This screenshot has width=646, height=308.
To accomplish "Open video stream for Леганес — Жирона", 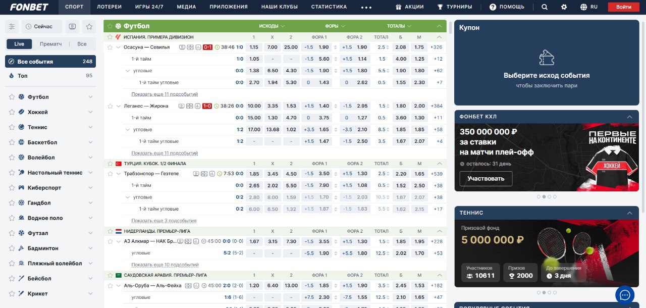I will pyautogui.click(x=181, y=106).
